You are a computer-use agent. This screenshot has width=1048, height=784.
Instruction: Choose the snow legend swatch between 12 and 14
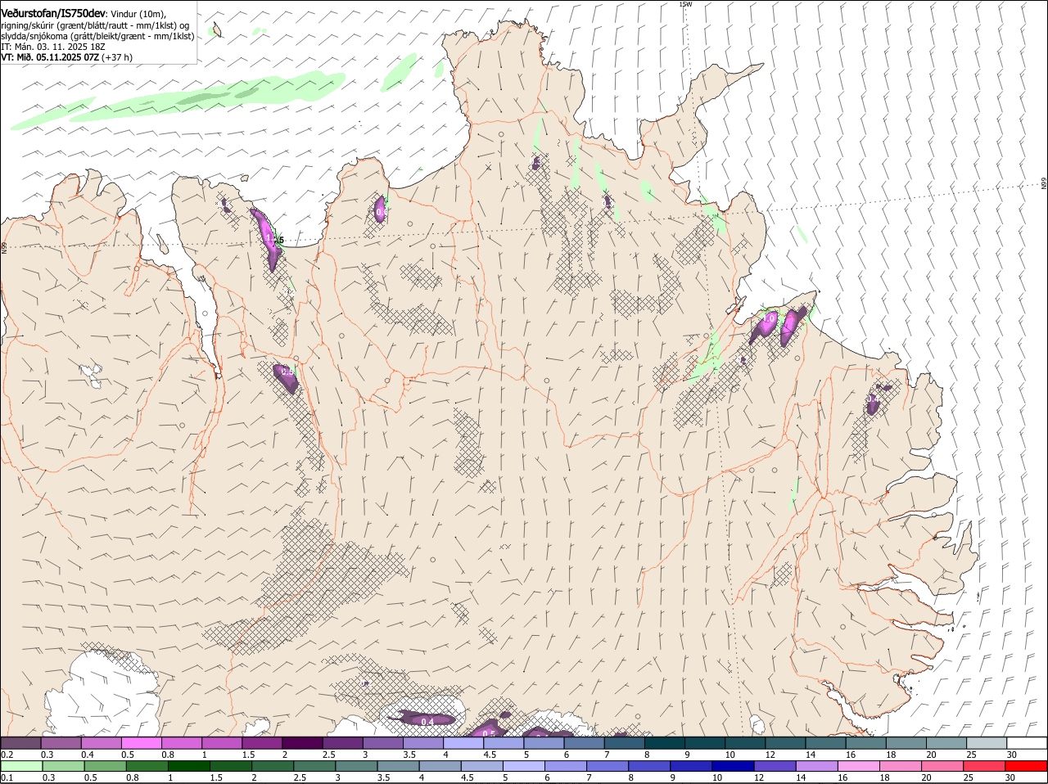pos(786,742)
